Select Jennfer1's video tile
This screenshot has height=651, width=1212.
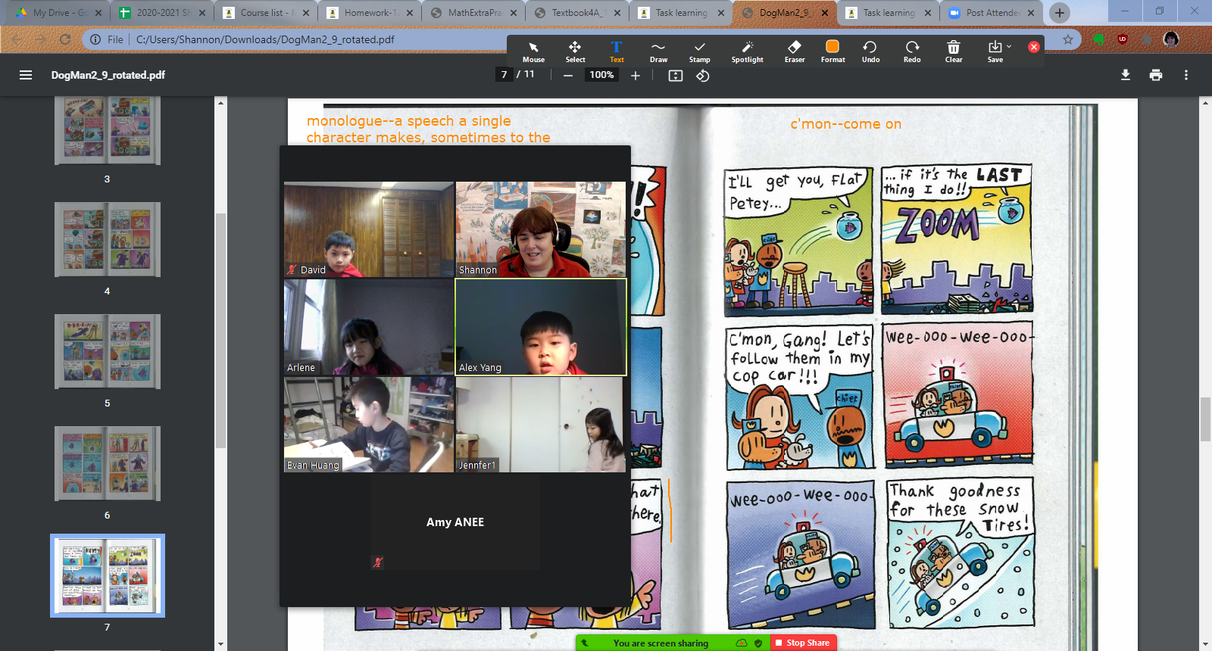(x=541, y=425)
